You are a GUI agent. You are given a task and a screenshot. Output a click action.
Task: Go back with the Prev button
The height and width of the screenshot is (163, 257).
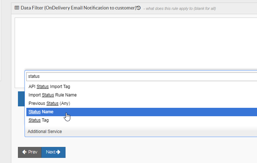(30, 152)
